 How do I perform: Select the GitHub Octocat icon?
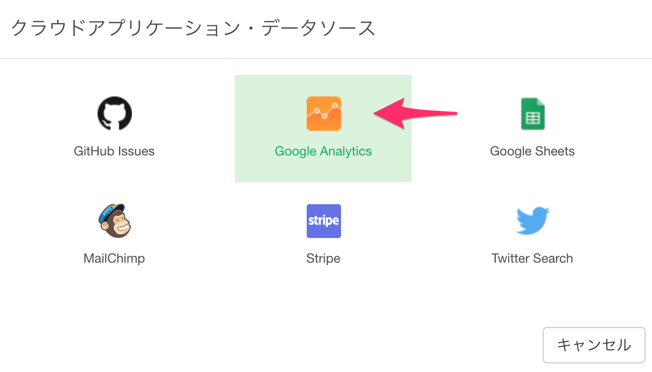click(x=114, y=113)
